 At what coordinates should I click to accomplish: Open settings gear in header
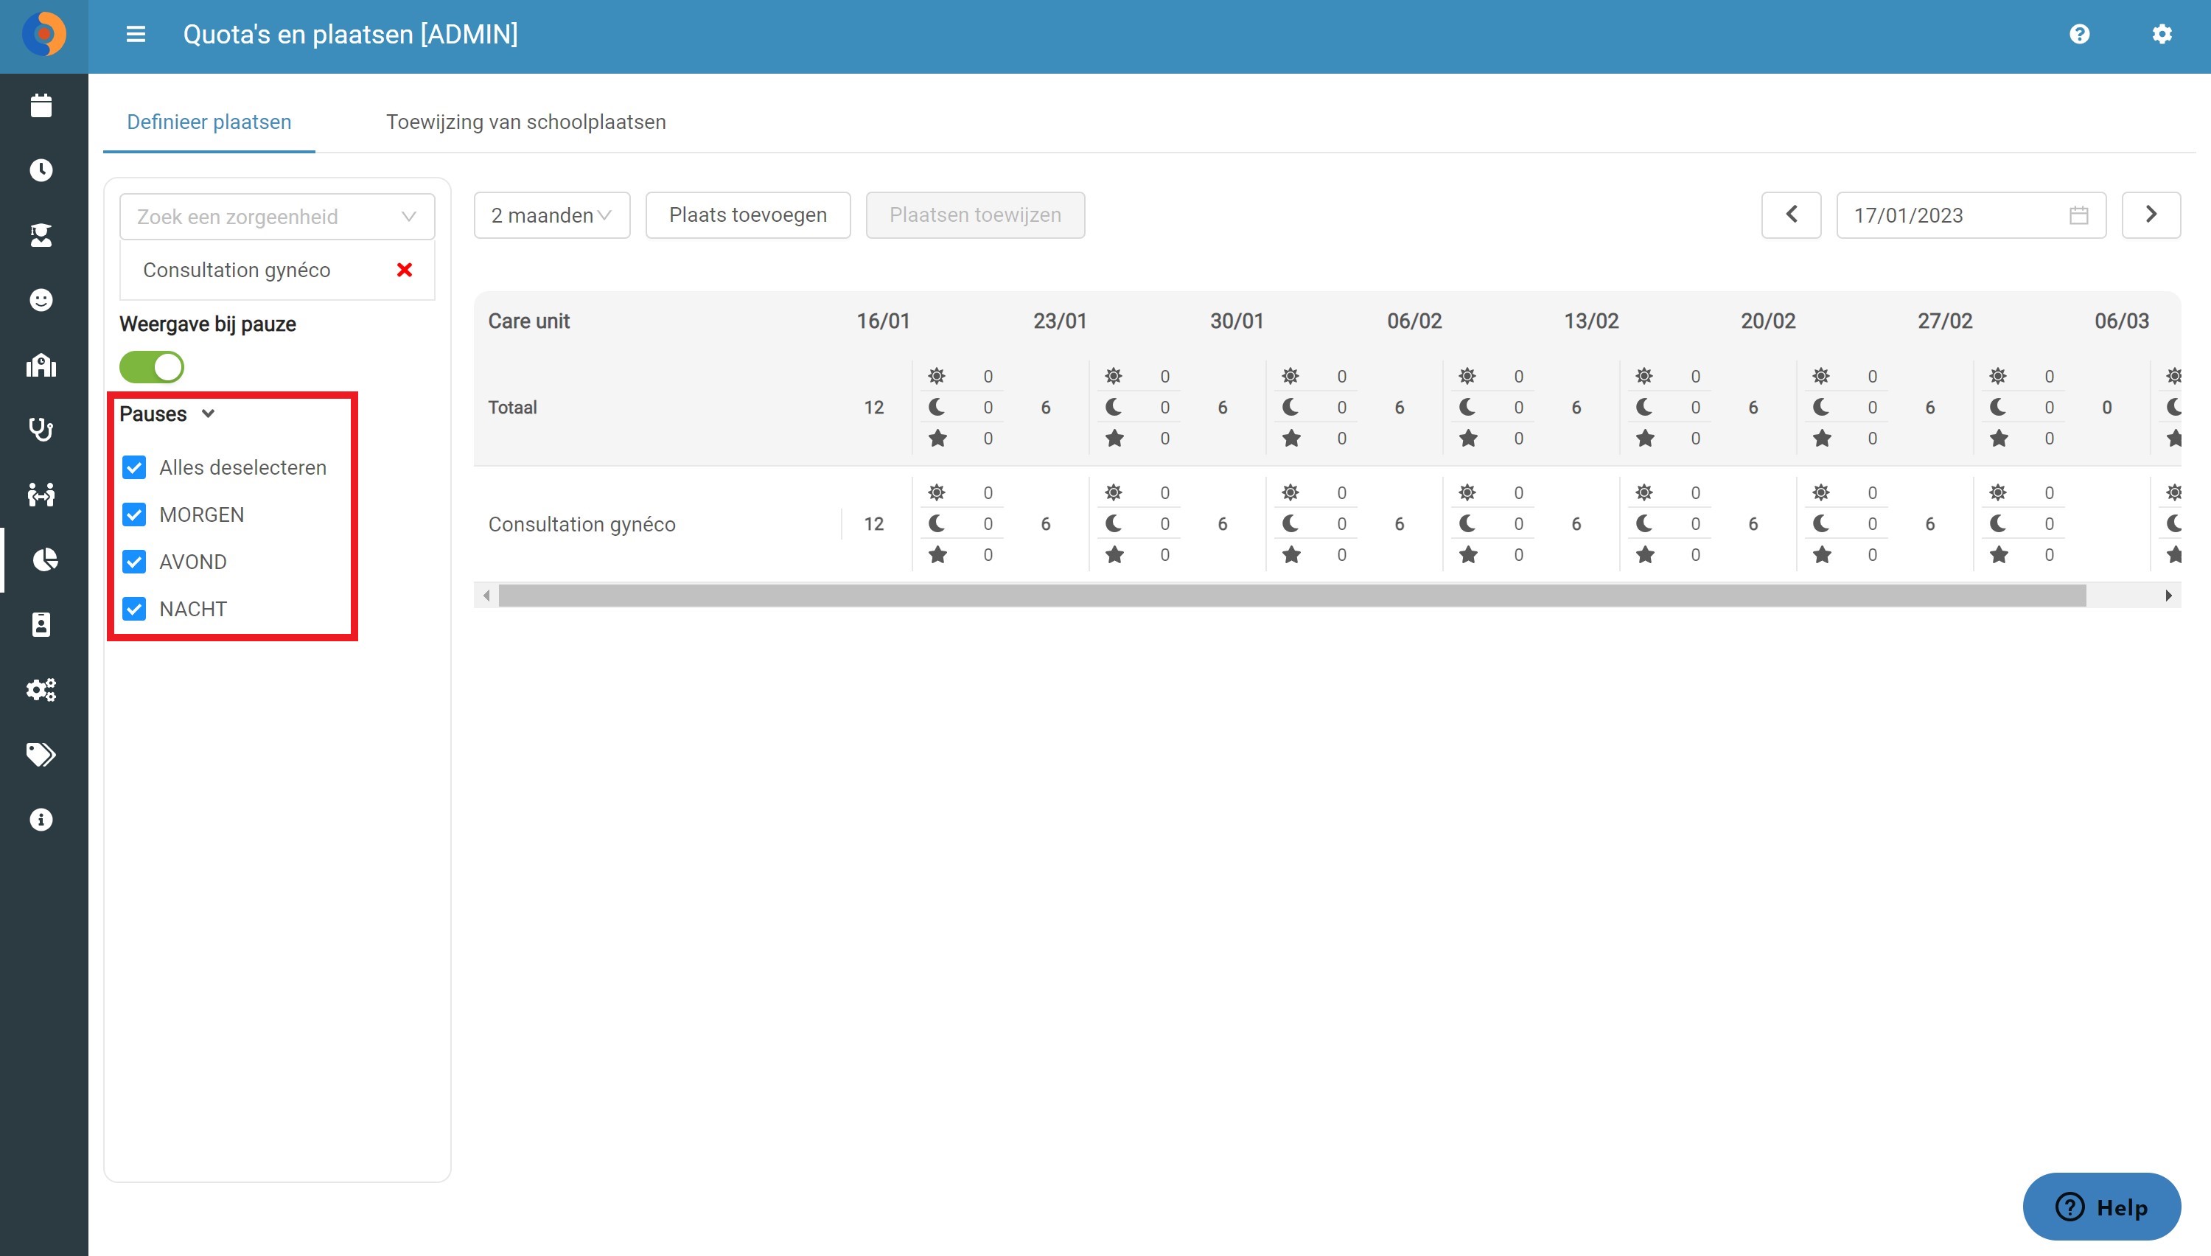point(2162,35)
